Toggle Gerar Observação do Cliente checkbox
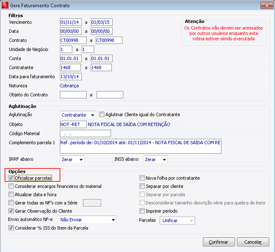This screenshot has width=275, height=252. (x=11, y=211)
